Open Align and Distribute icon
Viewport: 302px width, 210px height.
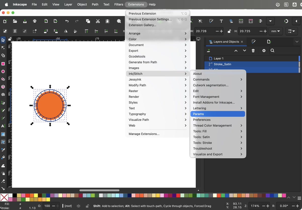point(260,21)
